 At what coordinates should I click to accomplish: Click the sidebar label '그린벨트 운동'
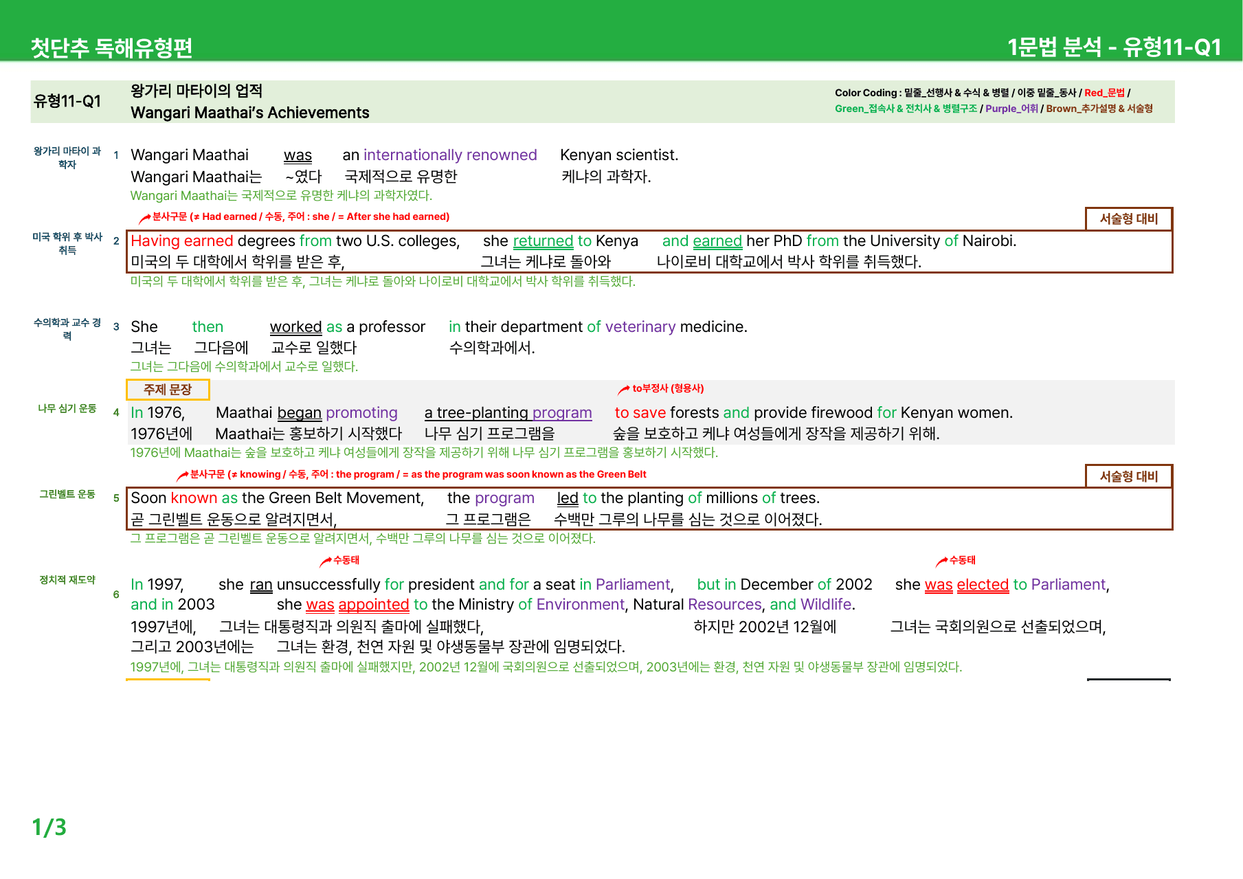click(x=67, y=494)
